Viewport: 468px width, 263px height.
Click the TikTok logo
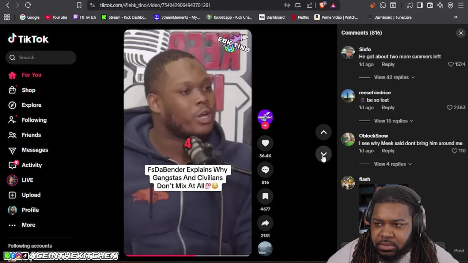coord(28,39)
